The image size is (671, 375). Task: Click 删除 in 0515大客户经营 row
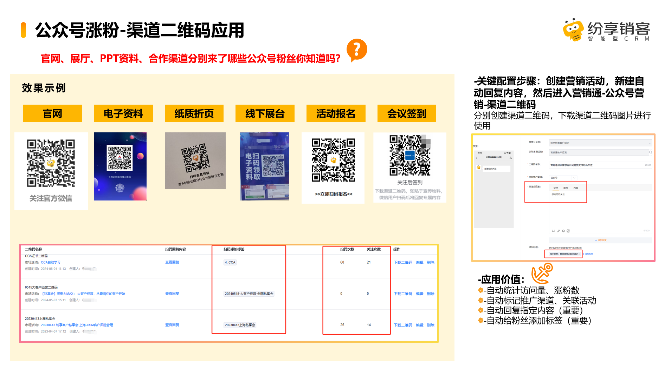[x=431, y=294]
